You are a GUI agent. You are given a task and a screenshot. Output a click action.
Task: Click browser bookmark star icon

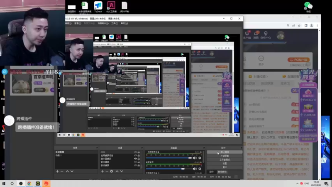click(x=299, y=25)
